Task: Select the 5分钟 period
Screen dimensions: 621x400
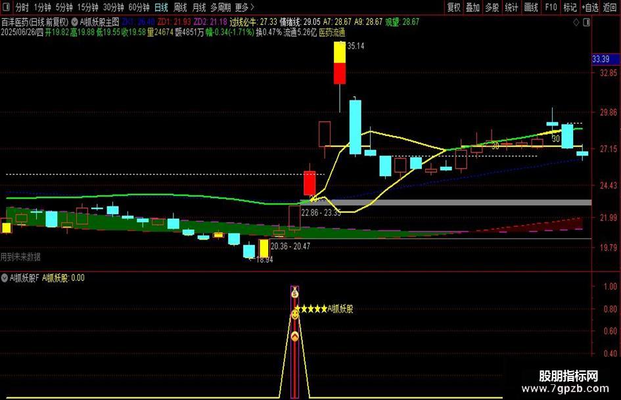Action: (x=64, y=7)
